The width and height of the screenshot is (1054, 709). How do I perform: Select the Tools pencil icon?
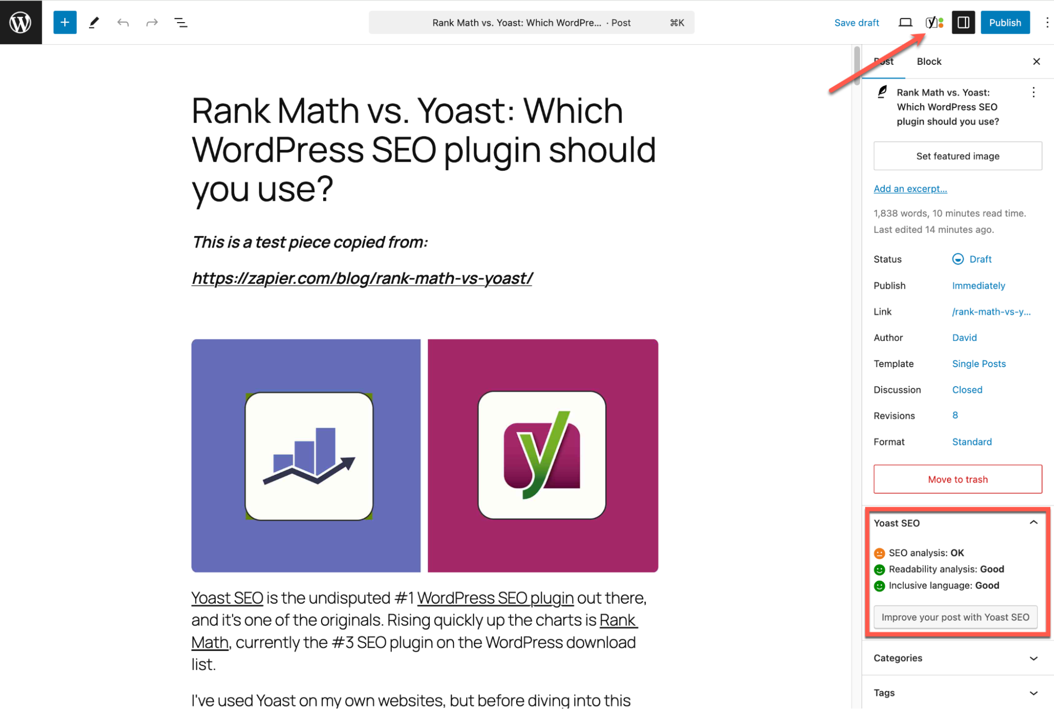tap(94, 22)
